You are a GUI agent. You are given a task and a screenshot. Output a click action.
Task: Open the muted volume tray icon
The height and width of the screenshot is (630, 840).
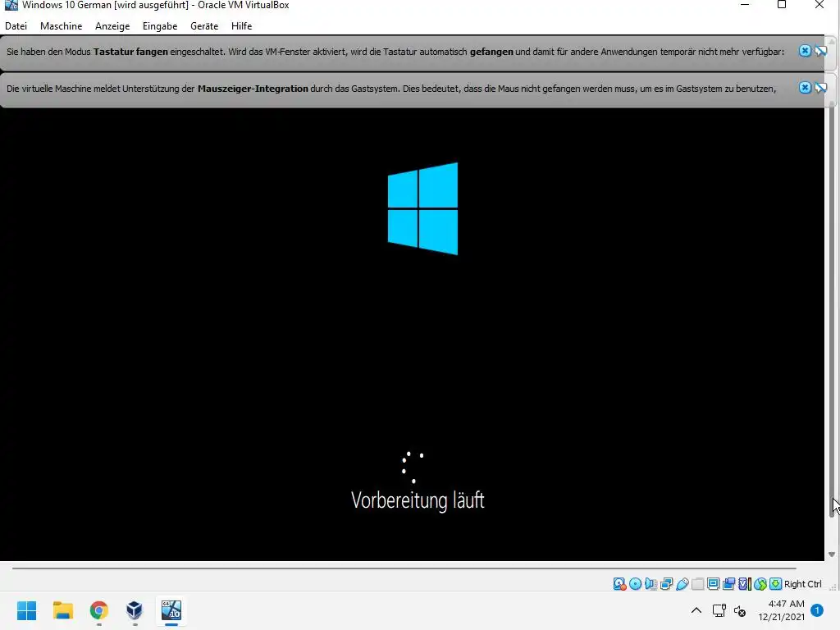(740, 610)
